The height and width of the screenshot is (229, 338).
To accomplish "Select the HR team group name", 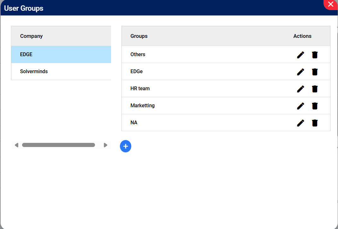I will click(140, 89).
